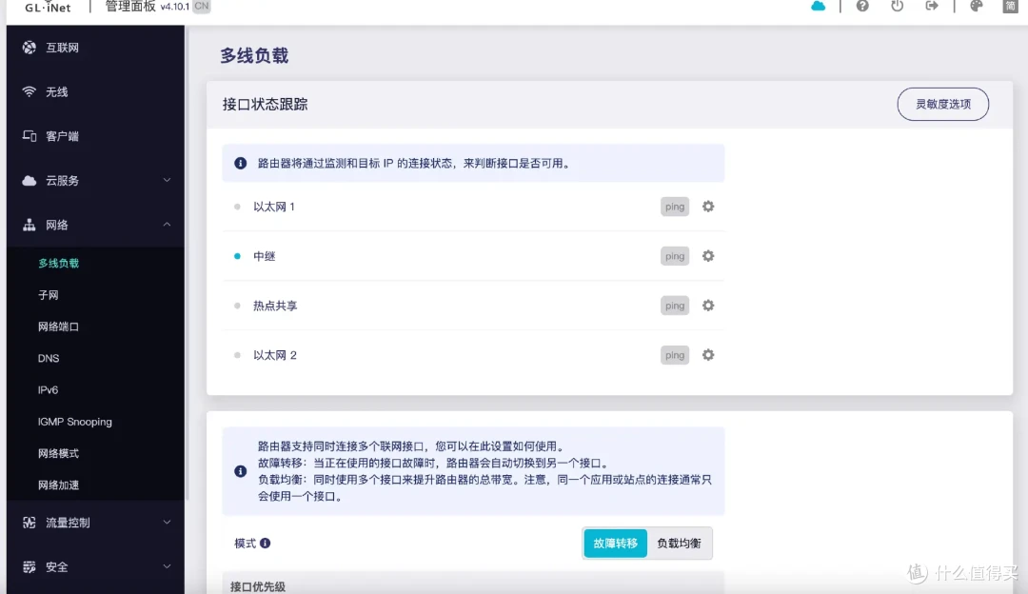Image resolution: width=1028 pixels, height=594 pixels.
Task: Open settings gear for 以太网 1
Action: point(708,207)
